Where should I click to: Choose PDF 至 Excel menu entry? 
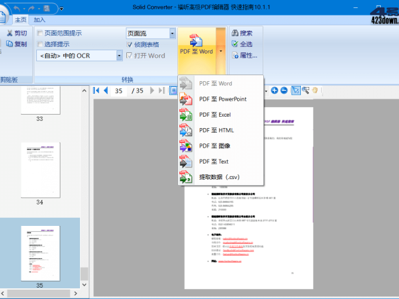tap(220, 115)
